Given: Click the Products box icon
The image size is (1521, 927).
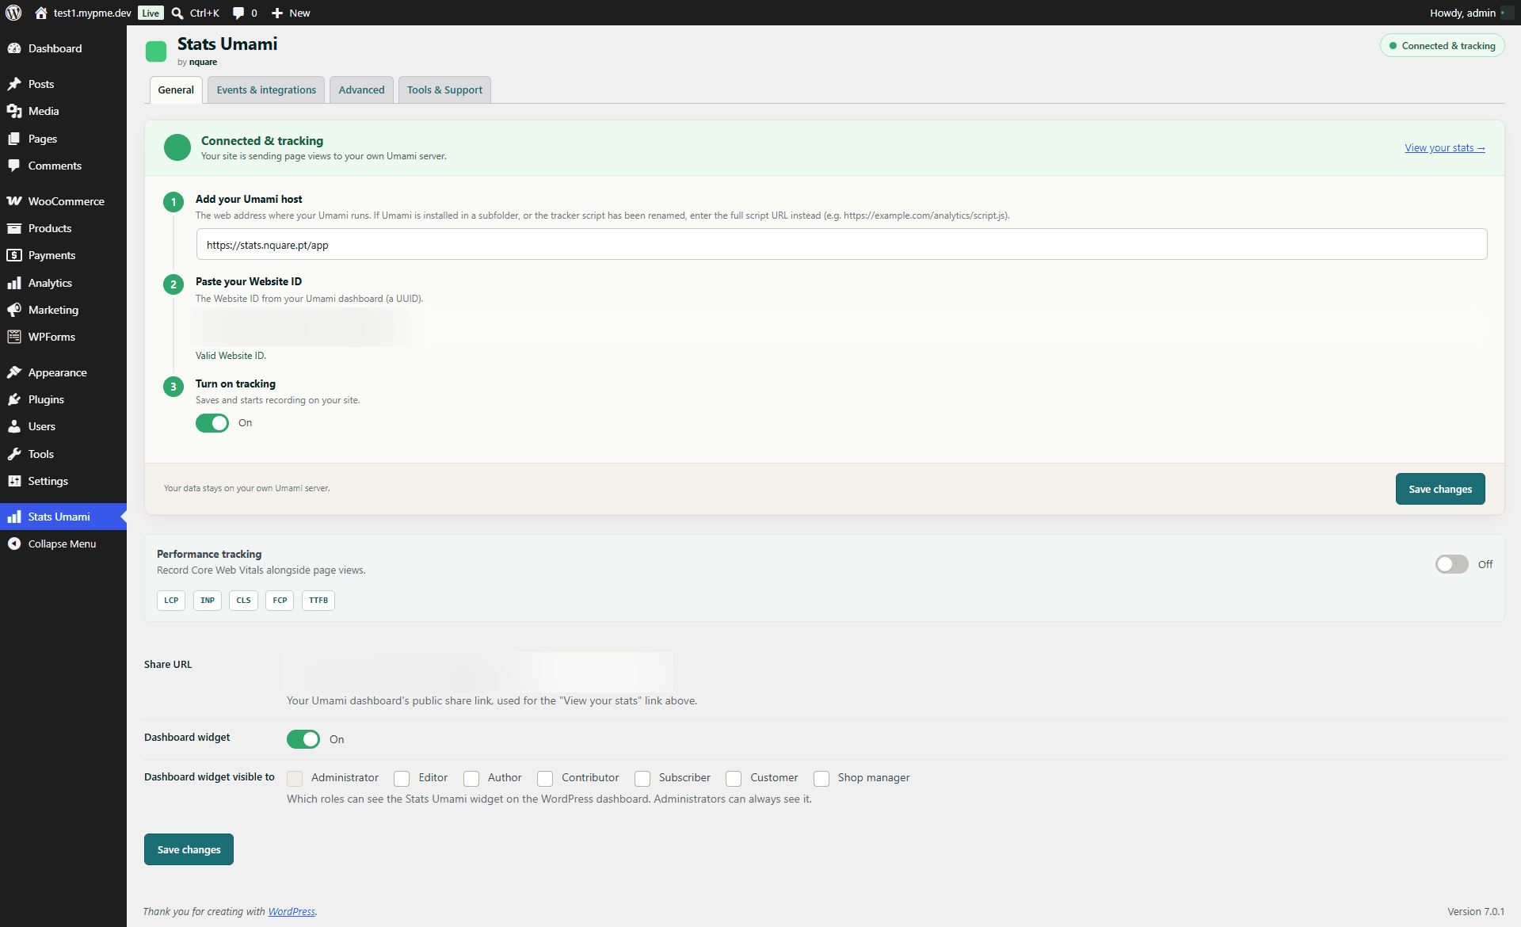Looking at the screenshot, I should click(x=14, y=228).
